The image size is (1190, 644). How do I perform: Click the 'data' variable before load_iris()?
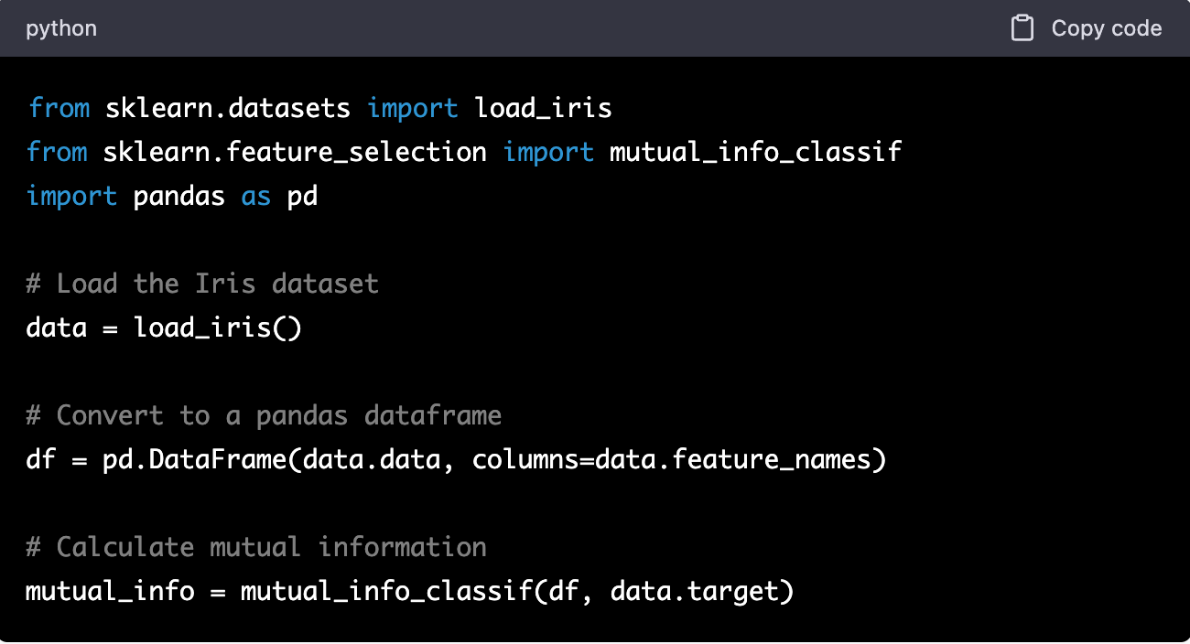click(57, 327)
